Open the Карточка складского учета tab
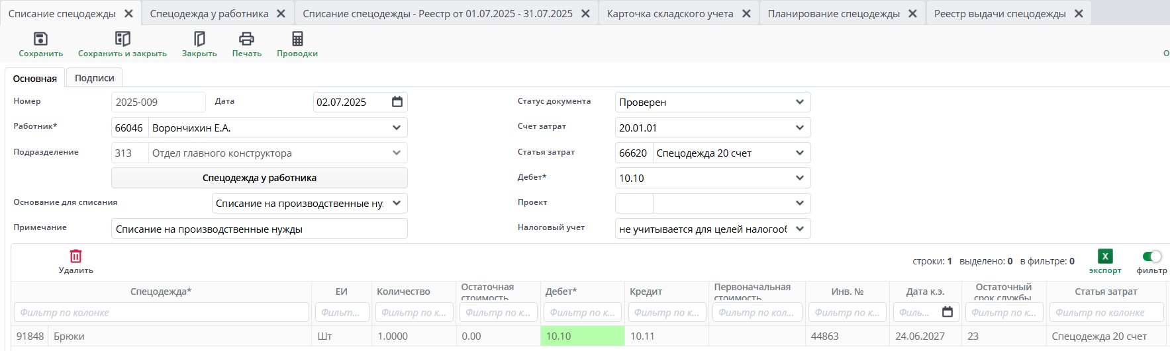Image resolution: width=1170 pixels, height=351 pixels. click(669, 13)
